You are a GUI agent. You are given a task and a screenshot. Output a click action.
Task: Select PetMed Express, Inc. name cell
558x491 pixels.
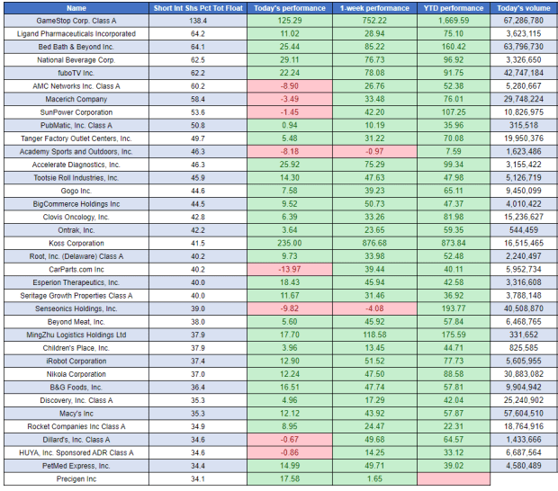(76, 466)
